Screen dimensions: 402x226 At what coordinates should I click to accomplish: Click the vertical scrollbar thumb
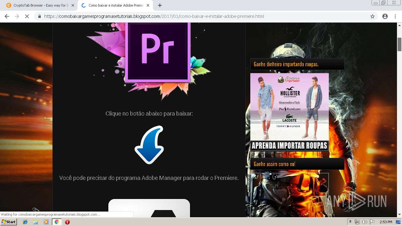tap(399, 44)
